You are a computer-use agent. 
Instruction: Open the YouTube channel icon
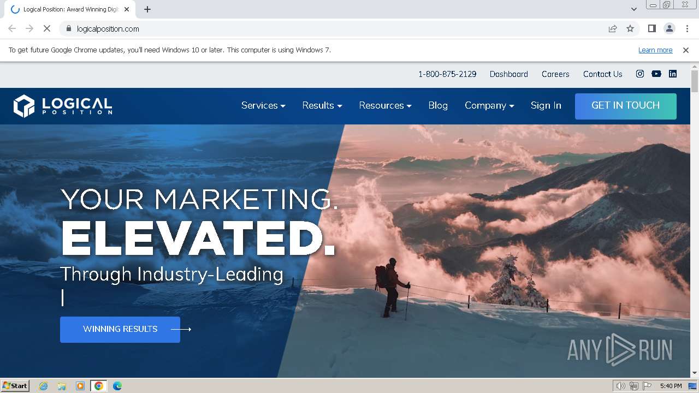[x=656, y=74]
